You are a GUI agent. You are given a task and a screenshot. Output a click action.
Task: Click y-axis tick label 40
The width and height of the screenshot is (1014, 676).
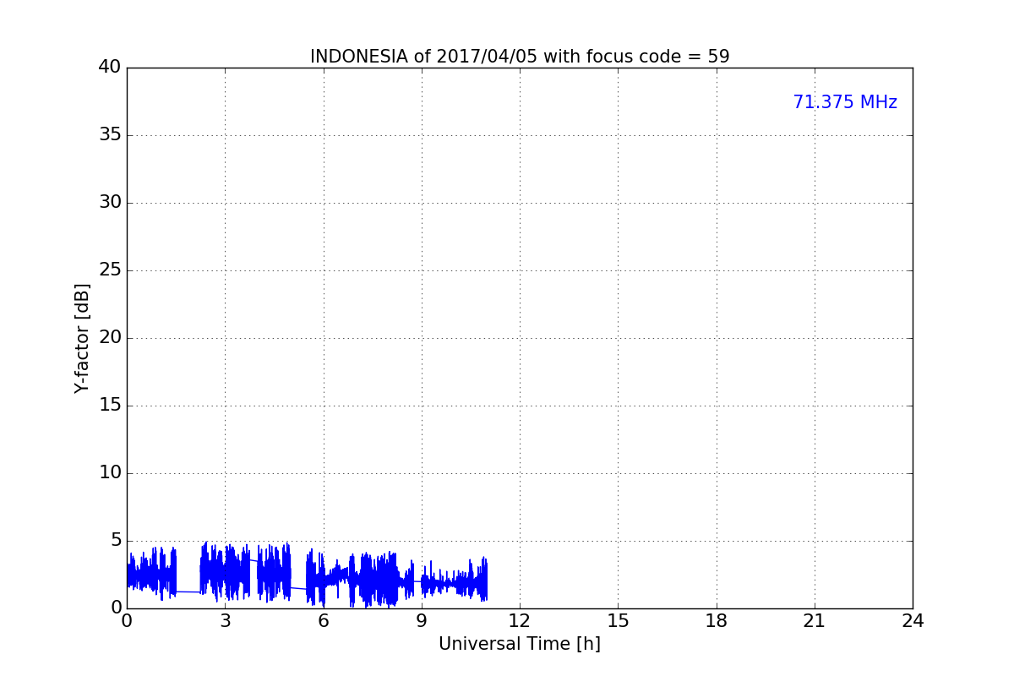tap(110, 68)
